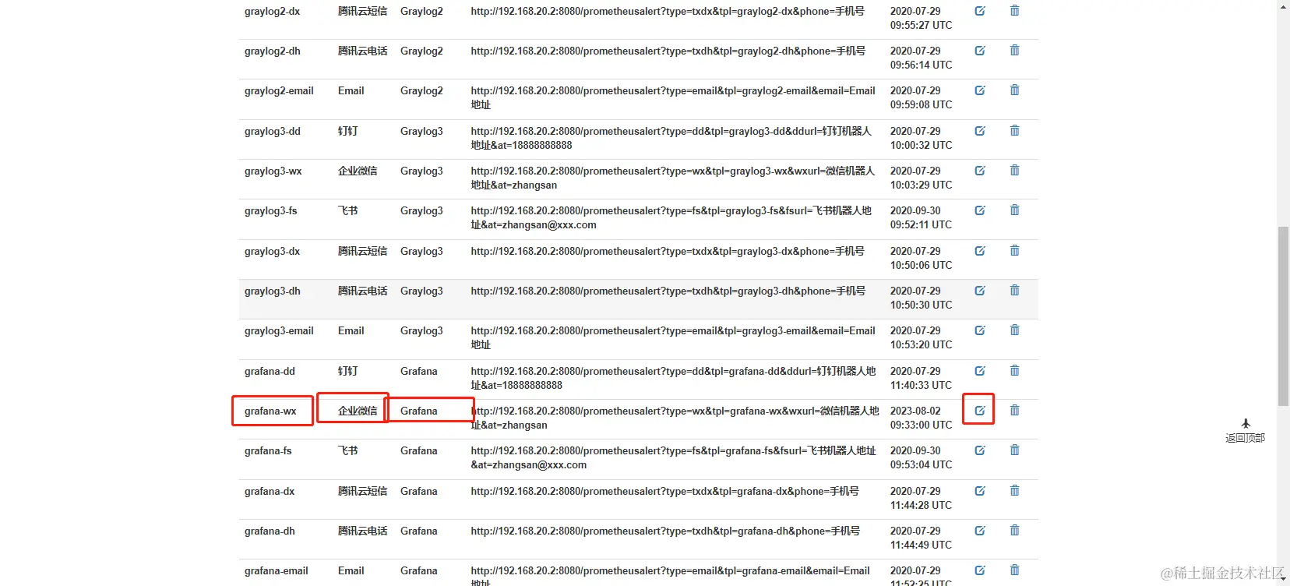The image size is (1290, 586).
Task: Click the graylog3-fs URL text
Action: coord(671,217)
